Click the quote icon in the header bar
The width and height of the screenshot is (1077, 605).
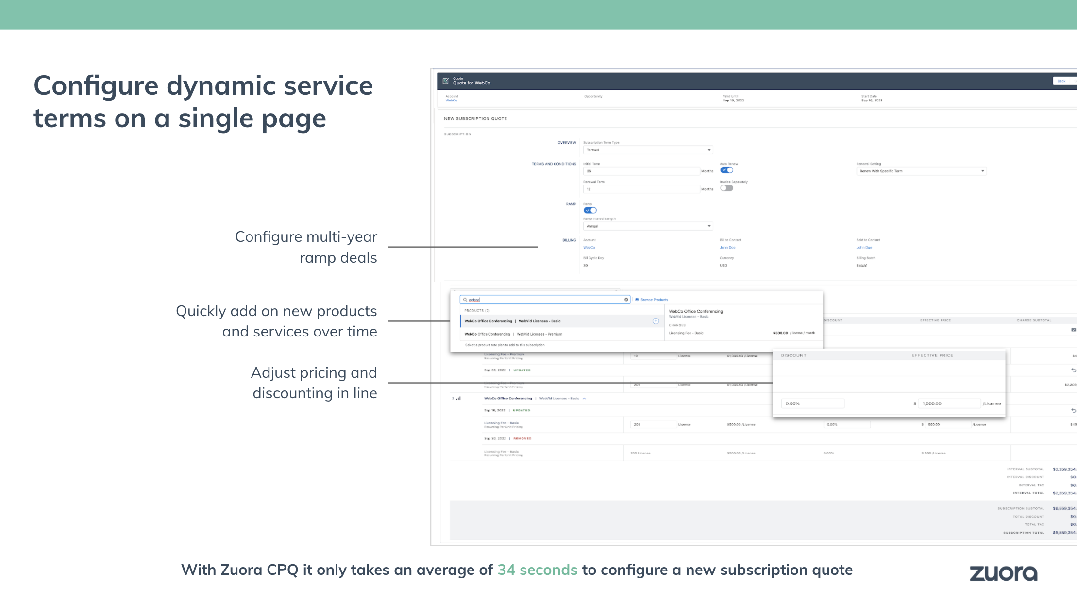[445, 81]
